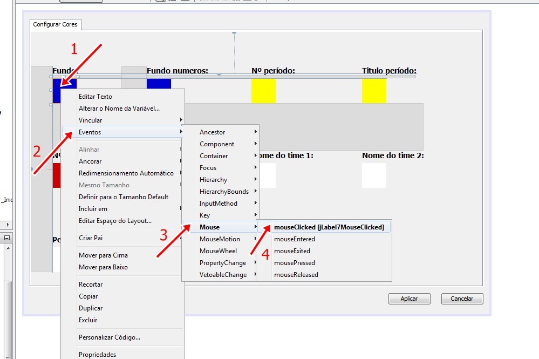The width and height of the screenshot is (539, 359).
Task: Choose Recortar from the context menu
Action: point(122,285)
